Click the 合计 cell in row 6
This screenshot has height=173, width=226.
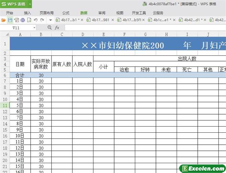coord(20,75)
